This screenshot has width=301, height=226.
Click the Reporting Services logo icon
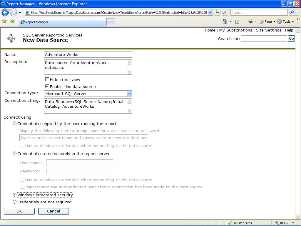(x=11, y=38)
